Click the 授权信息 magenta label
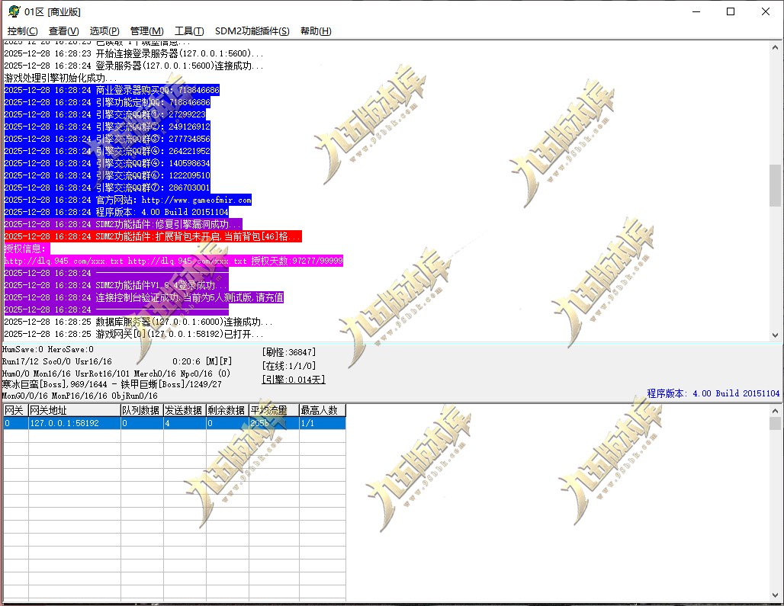The width and height of the screenshot is (784, 606). pyautogui.click(x=27, y=248)
